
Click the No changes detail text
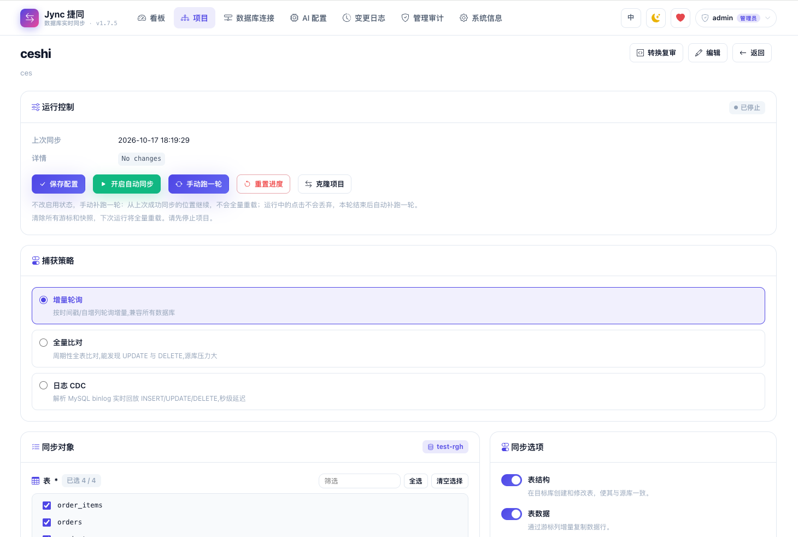[x=142, y=159]
